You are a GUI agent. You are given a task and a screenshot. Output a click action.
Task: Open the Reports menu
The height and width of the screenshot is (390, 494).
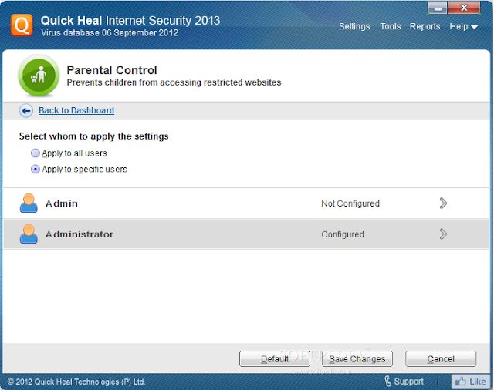(425, 27)
